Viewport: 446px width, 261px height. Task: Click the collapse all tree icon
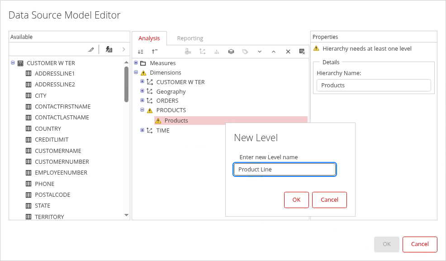(155, 52)
